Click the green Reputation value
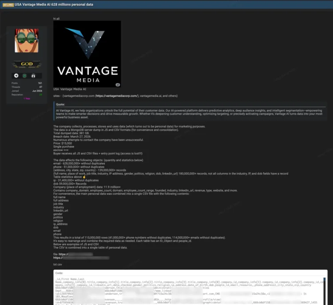 (40, 95)
